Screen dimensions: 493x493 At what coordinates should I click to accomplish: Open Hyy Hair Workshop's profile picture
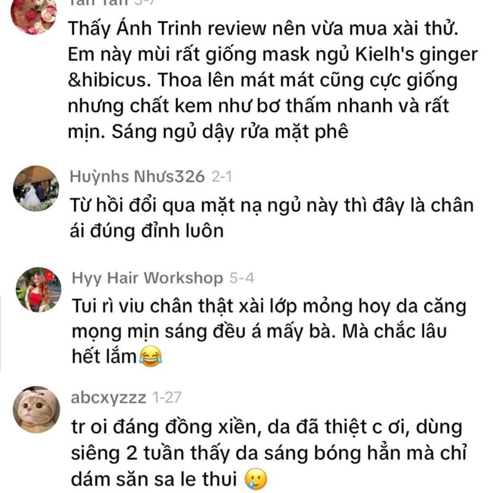(39, 290)
